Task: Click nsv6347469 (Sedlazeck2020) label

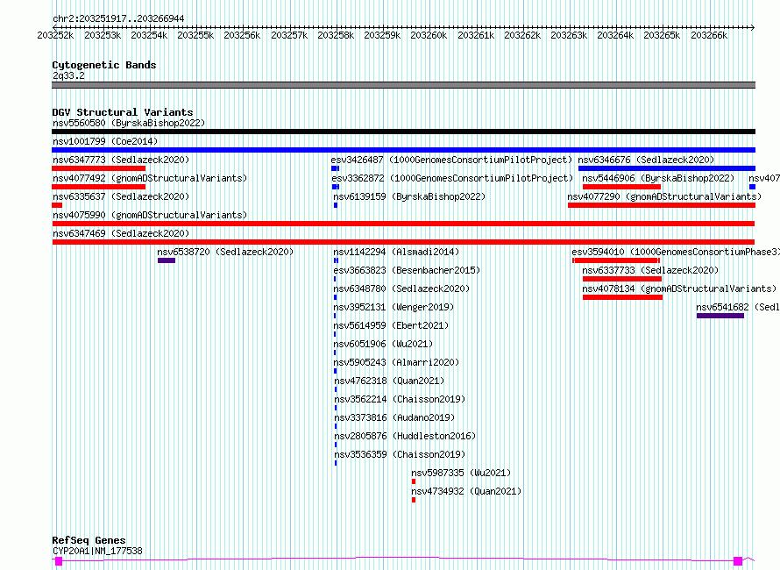Action: pyautogui.click(x=121, y=233)
